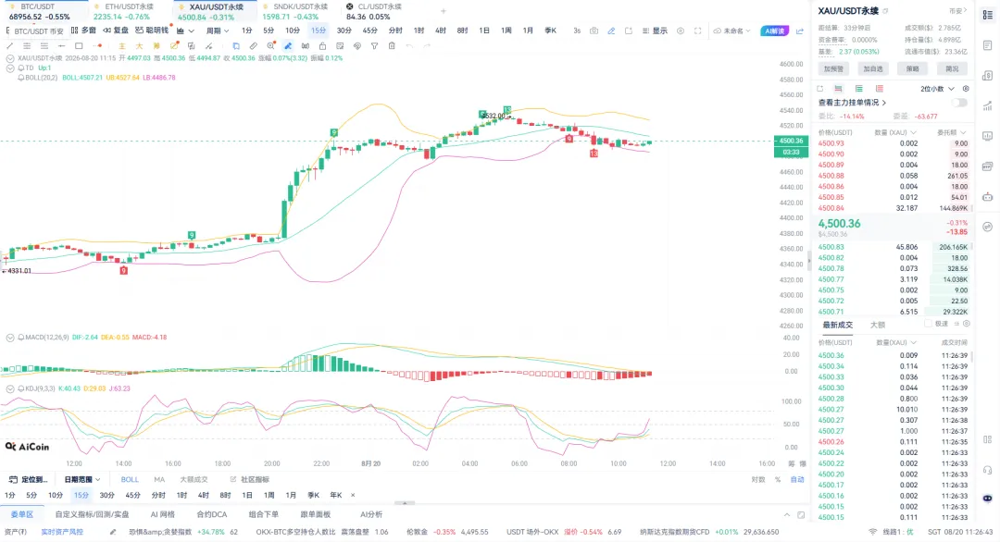
Task: Select the 30分 timeframe in top toolbar
Action: [x=344, y=31]
